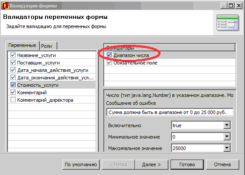This screenshot has height=175, width=245.
Task: Maximize the Валидация формы window
Action: click(x=231, y=6)
